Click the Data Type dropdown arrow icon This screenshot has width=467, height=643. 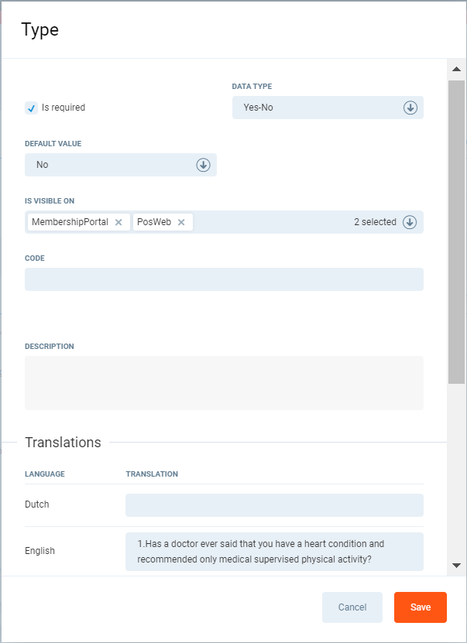410,108
